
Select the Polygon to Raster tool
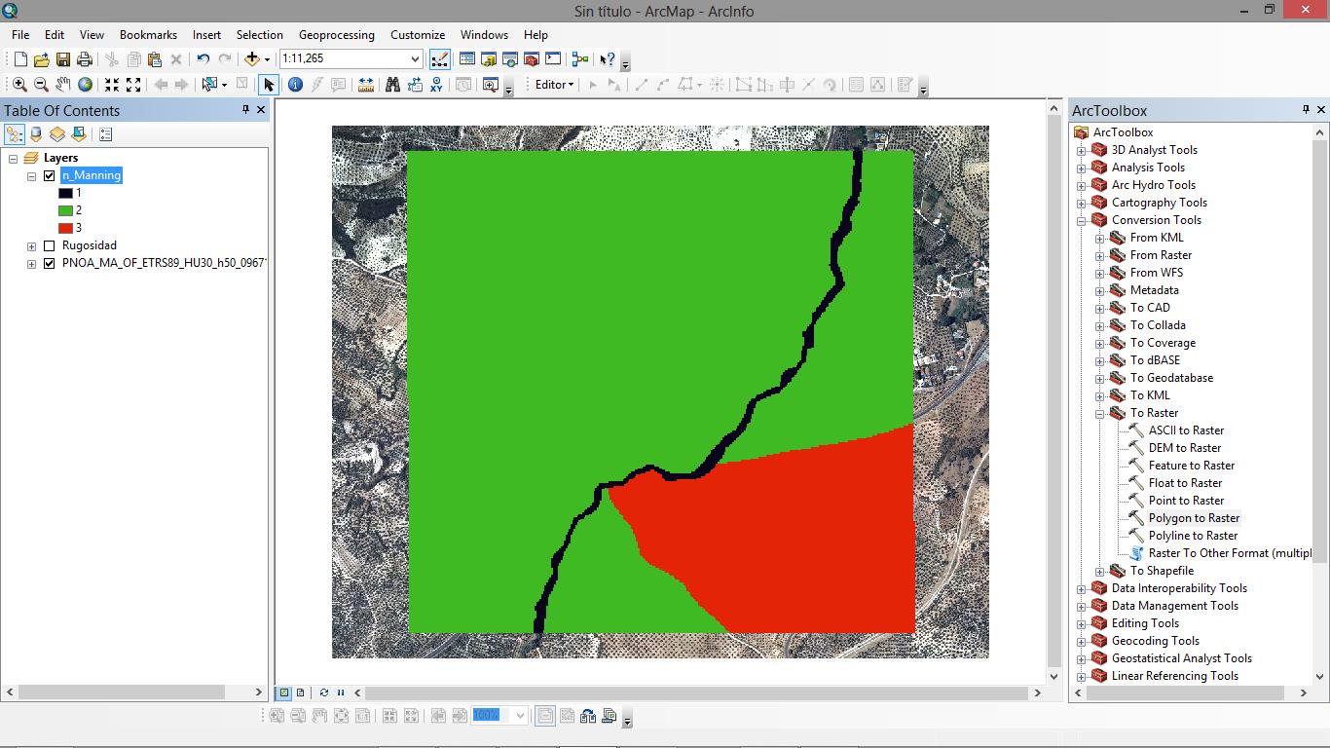(1194, 518)
